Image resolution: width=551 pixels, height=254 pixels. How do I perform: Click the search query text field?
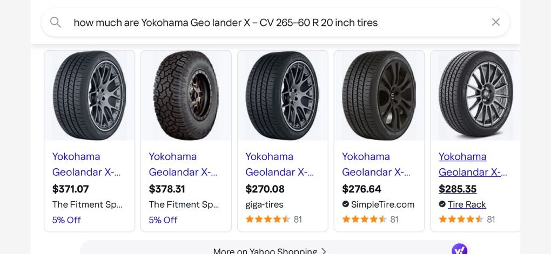pyautogui.click(x=270, y=22)
